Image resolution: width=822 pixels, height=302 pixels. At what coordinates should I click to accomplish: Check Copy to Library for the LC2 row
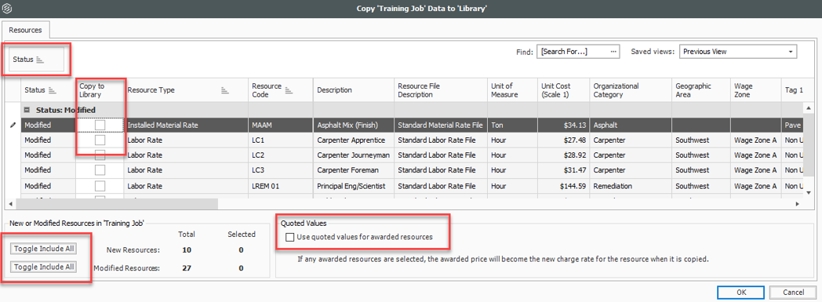coord(100,155)
